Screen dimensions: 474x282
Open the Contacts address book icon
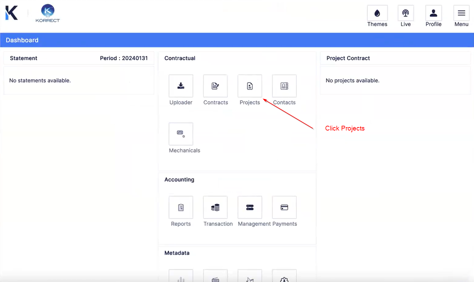pyautogui.click(x=284, y=86)
